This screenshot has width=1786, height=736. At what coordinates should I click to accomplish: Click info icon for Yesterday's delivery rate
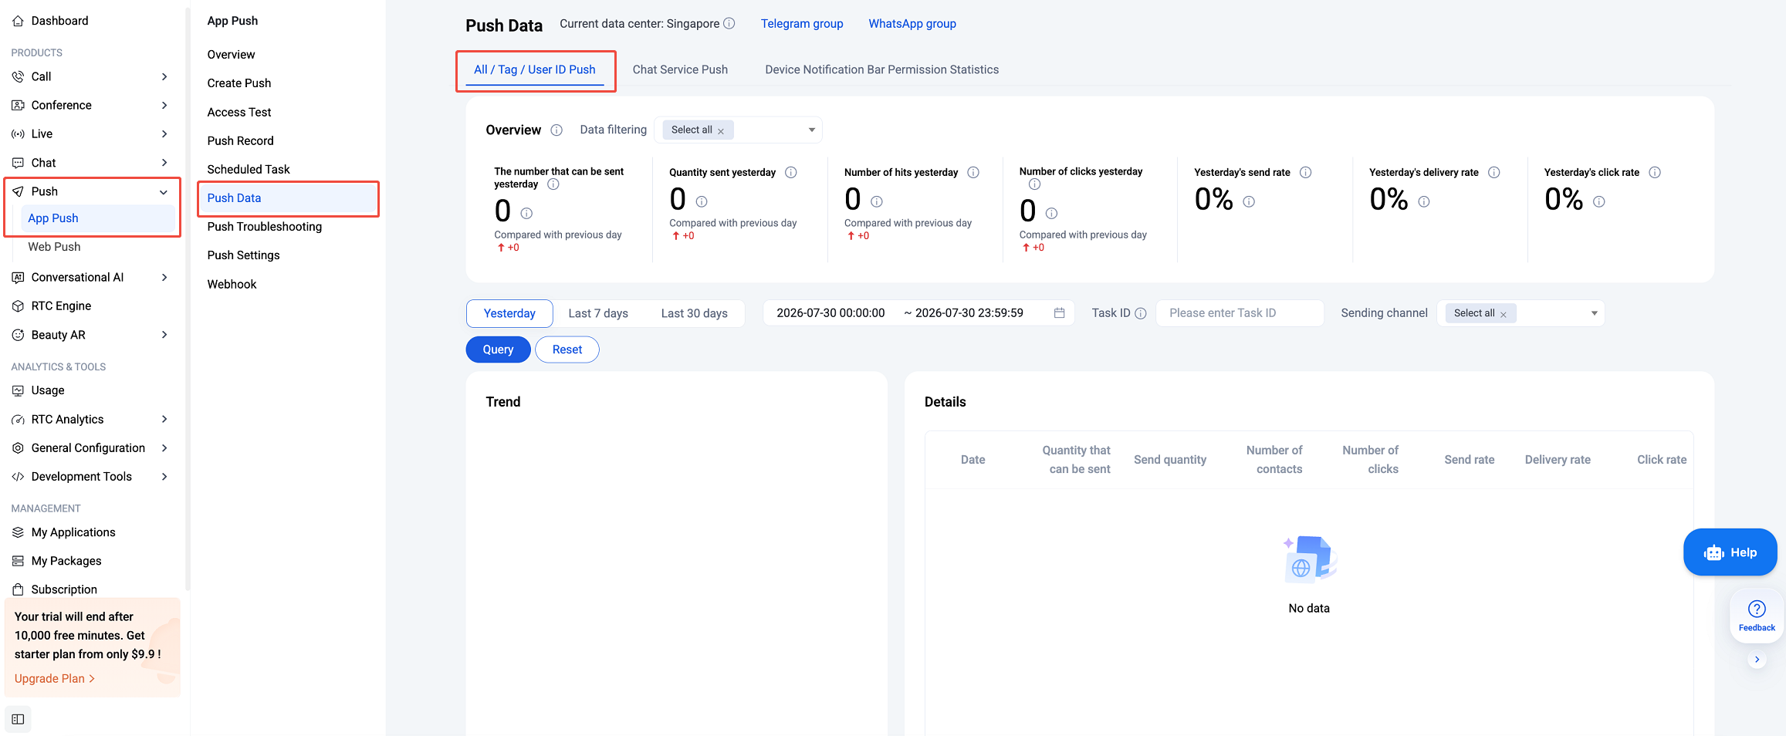[1494, 172]
